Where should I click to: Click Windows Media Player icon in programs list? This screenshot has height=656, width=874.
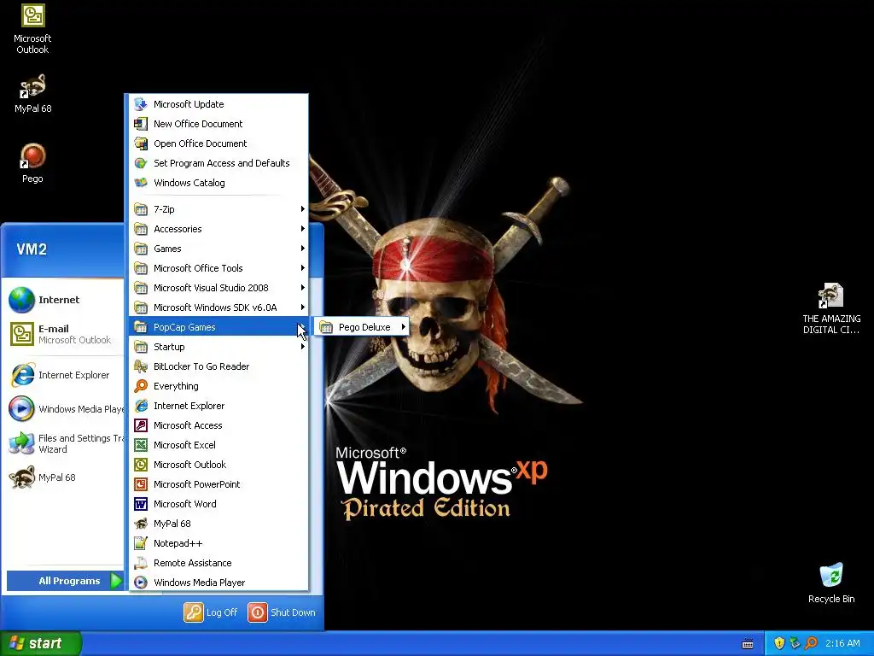coord(141,583)
